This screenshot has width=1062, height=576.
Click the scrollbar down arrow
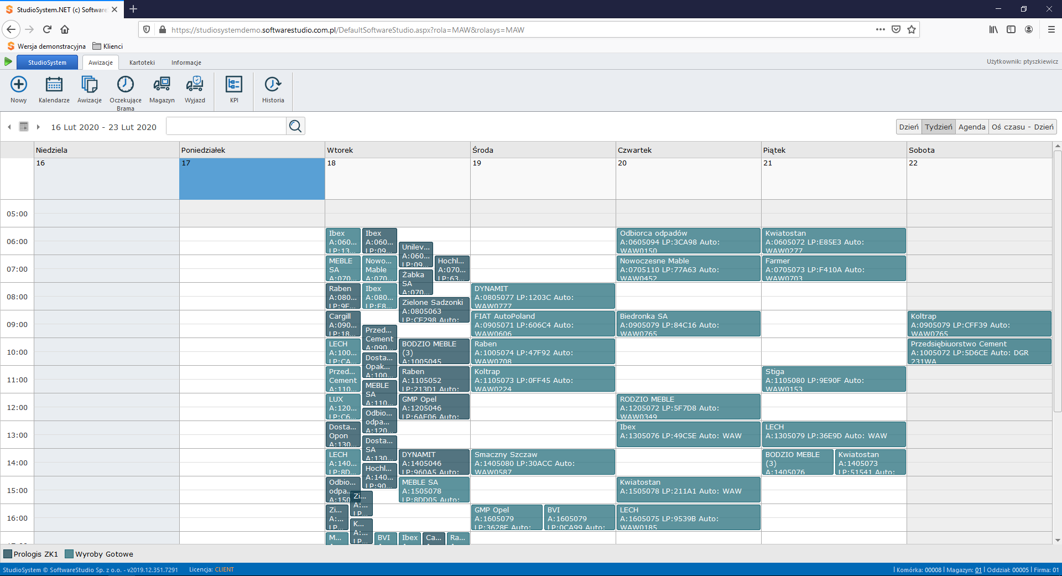point(1058,540)
